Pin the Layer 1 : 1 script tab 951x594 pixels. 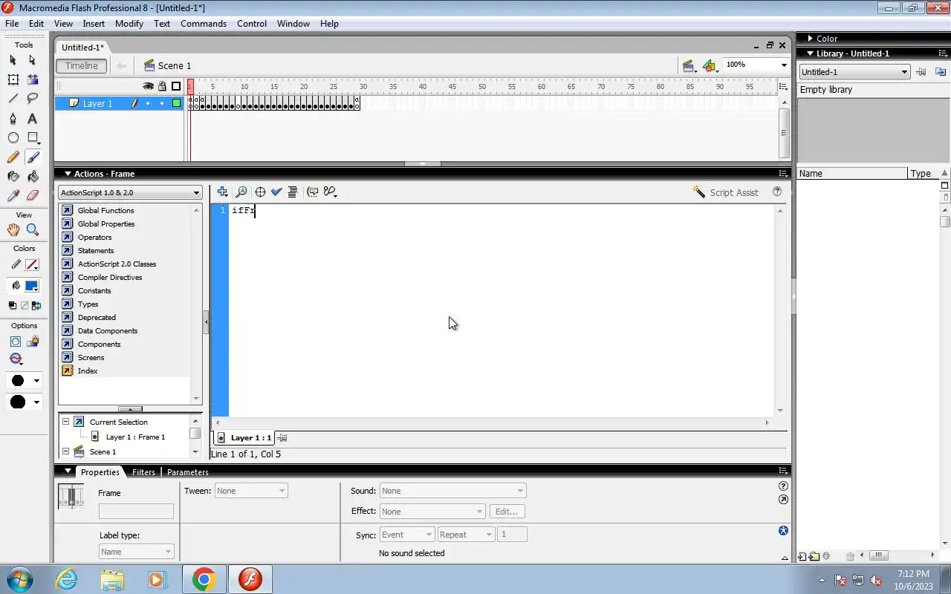click(x=282, y=438)
